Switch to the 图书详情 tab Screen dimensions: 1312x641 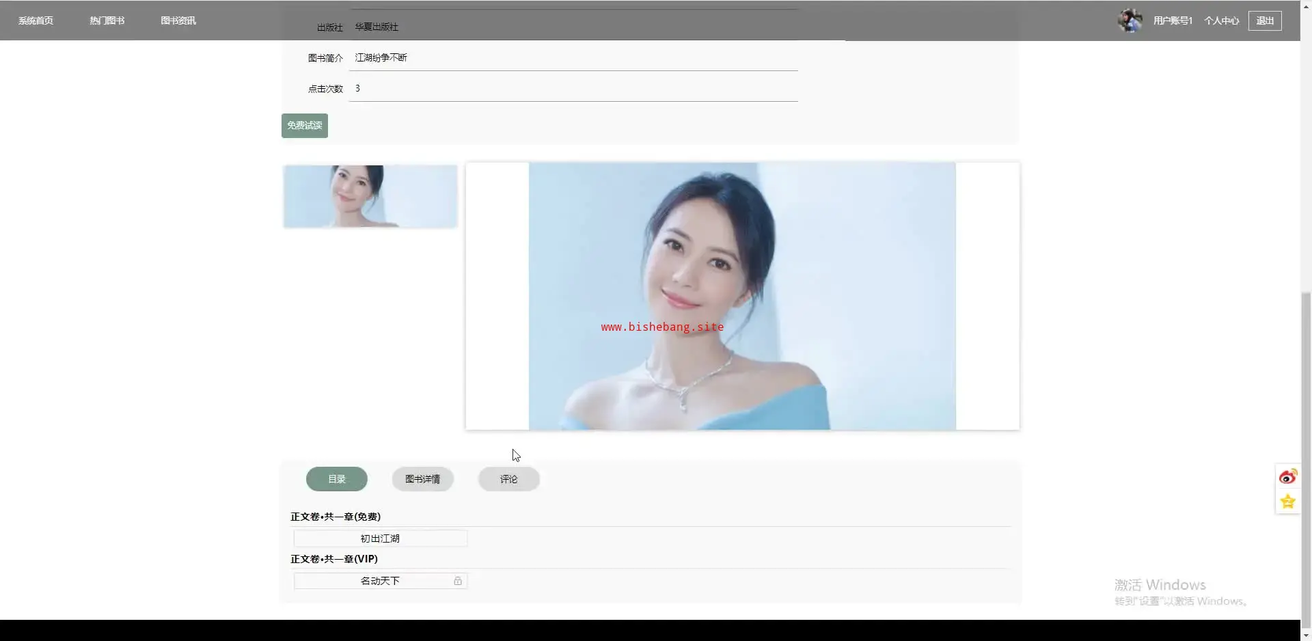click(423, 479)
